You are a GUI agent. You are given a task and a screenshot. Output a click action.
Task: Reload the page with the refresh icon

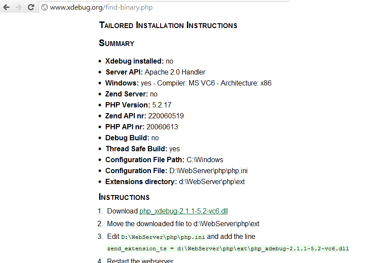tap(31, 7)
